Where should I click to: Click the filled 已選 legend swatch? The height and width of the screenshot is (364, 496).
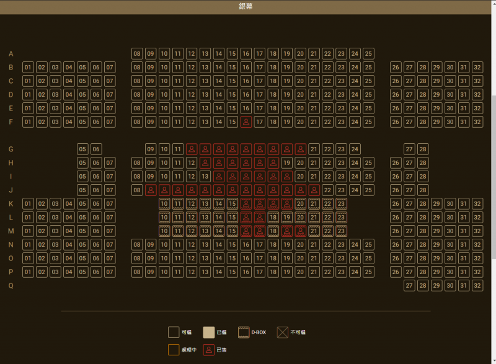pyautogui.click(x=209, y=332)
